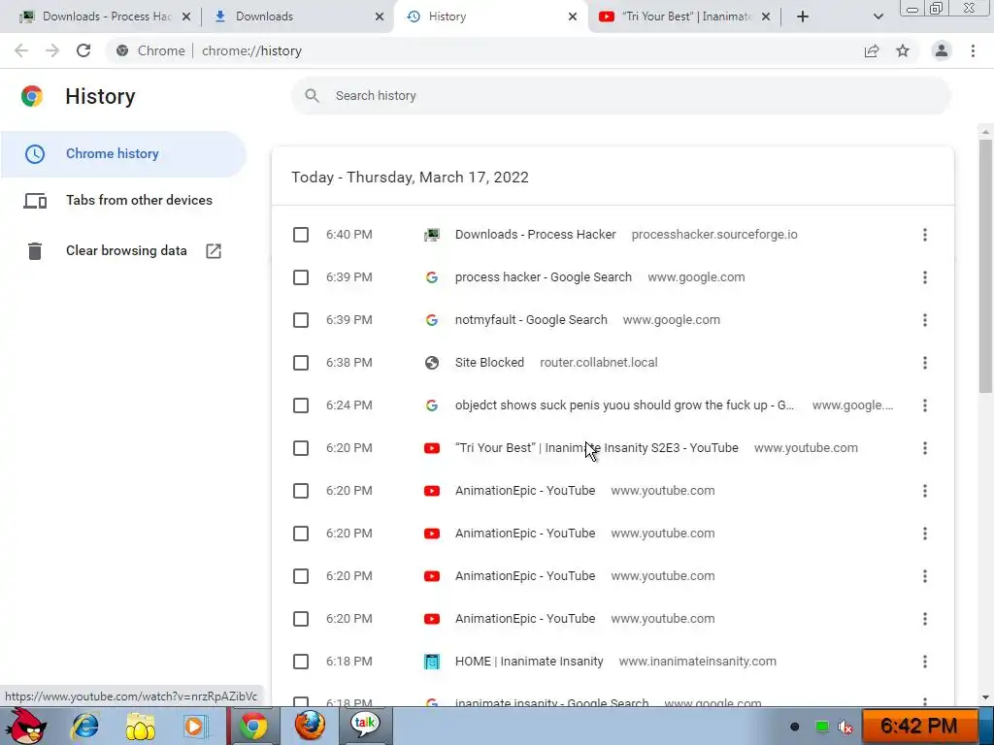The width and height of the screenshot is (994, 745).
Task: Bookmark this page with the star icon
Action: (903, 50)
